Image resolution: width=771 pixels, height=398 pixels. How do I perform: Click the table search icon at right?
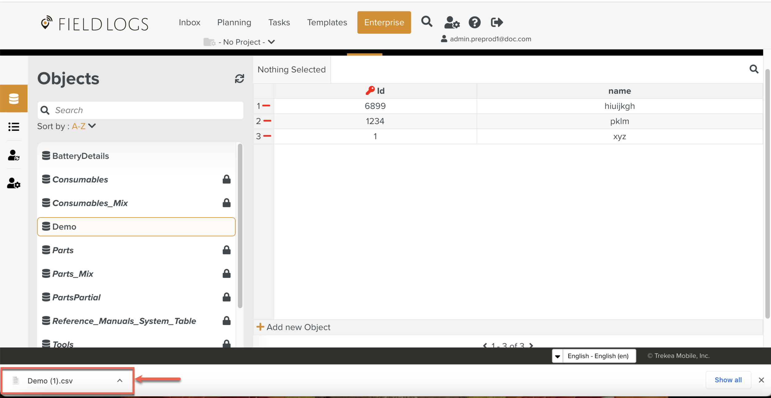[754, 69]
